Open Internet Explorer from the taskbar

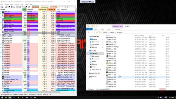click(6, 98)
